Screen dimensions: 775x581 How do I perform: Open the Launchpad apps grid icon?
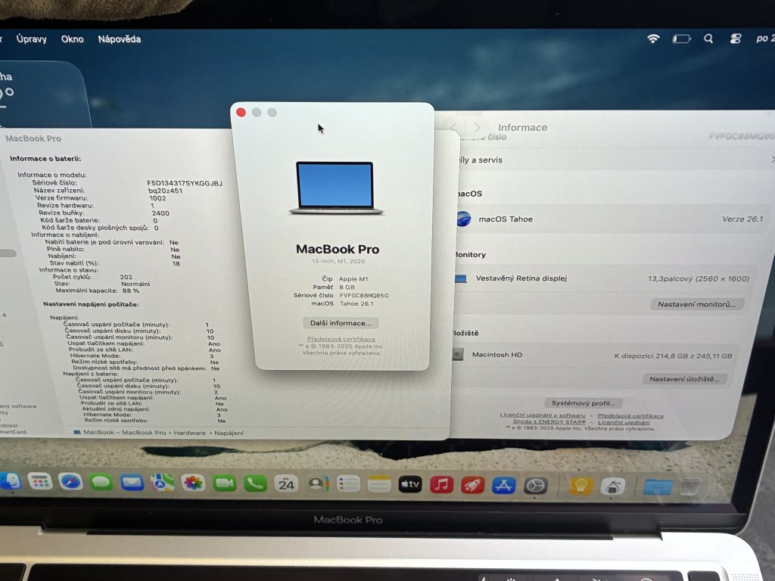(x=40, y=481)
